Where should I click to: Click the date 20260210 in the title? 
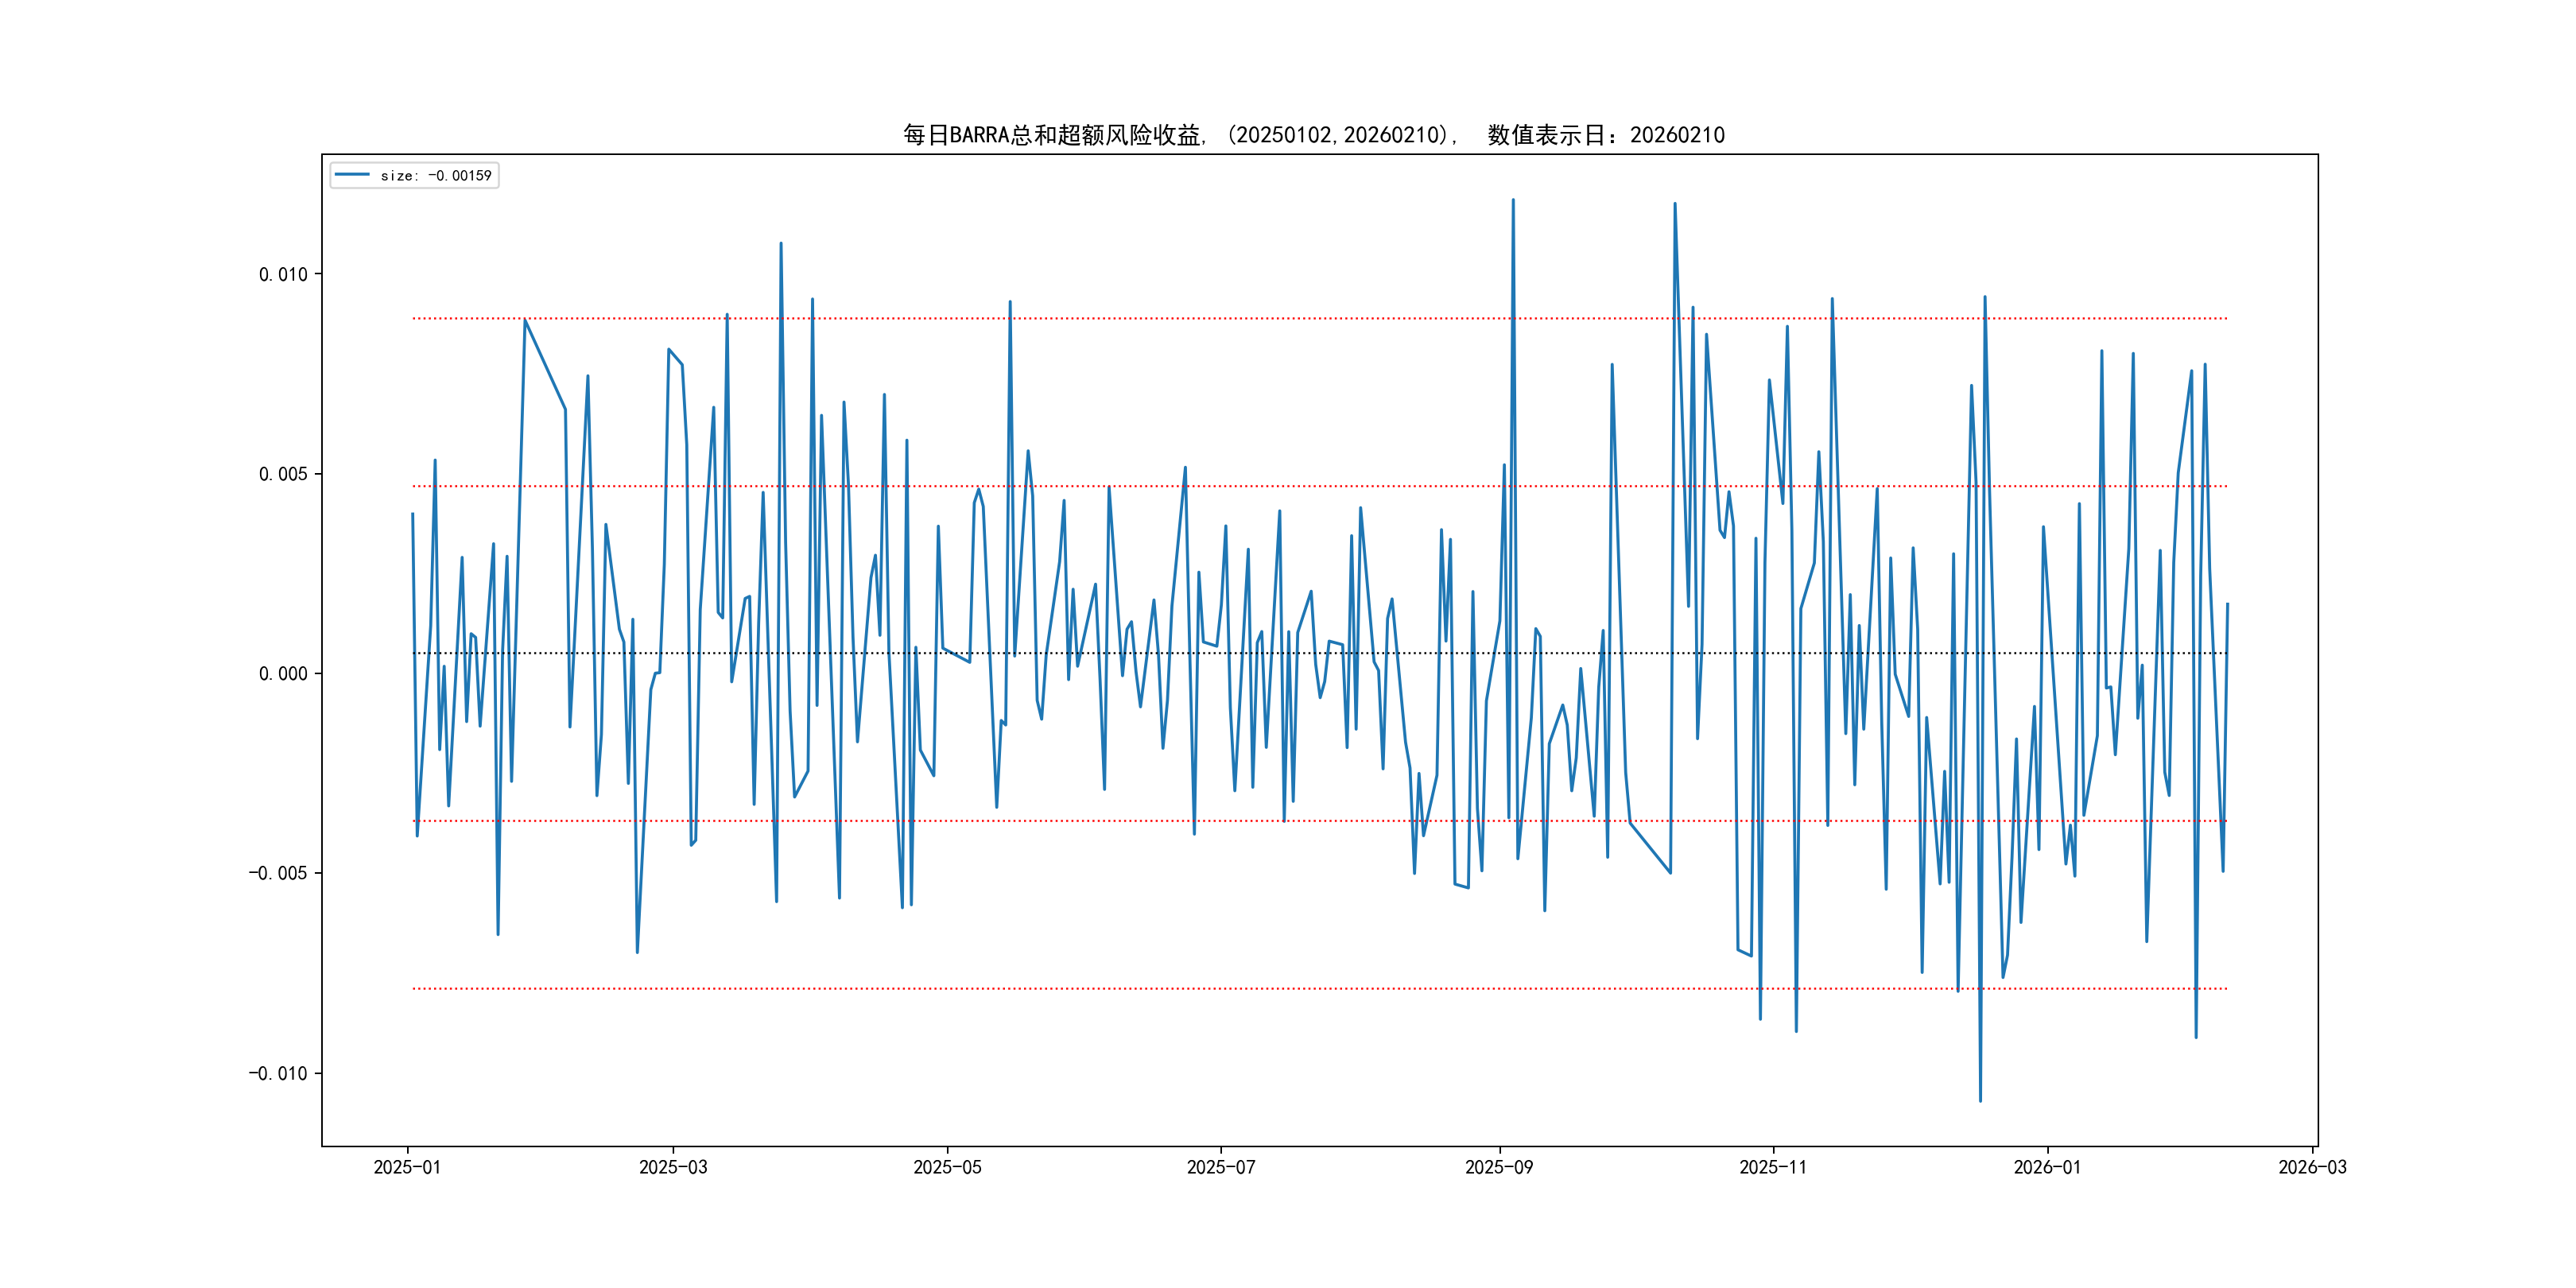pos(1677,135)
